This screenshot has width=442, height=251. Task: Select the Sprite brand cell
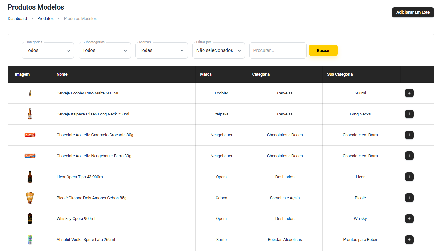click(x=221, y=240)
